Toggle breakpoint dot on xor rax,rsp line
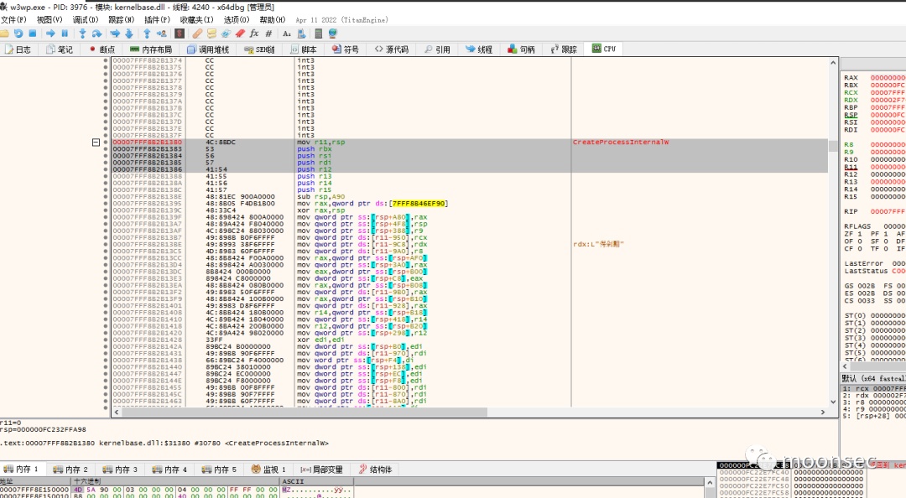This screenshot has height=498, width=906. pyautogui.click(x=106, y=210)
